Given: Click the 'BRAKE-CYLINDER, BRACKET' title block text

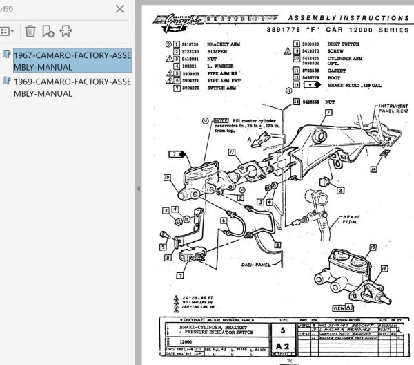Looking at the screenshot, I should pos(213,327).
